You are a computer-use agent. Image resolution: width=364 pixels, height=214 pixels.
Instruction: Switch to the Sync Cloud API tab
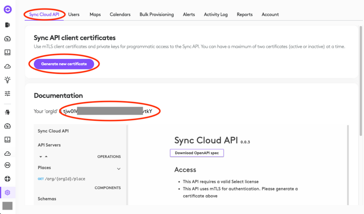point(44,15)
